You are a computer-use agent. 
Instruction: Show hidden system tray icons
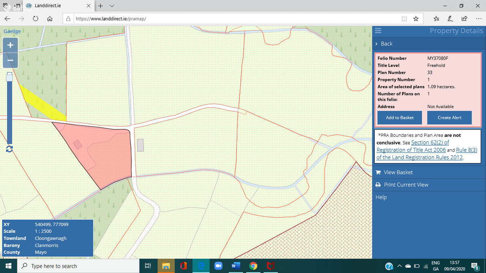(x=399, y=266)
